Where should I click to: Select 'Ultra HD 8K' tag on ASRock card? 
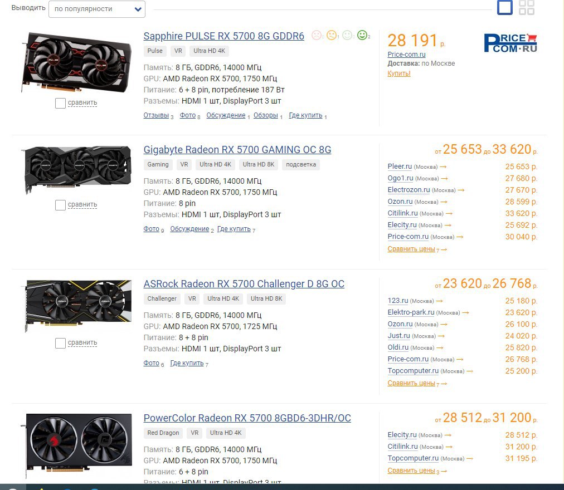[266, 298]
